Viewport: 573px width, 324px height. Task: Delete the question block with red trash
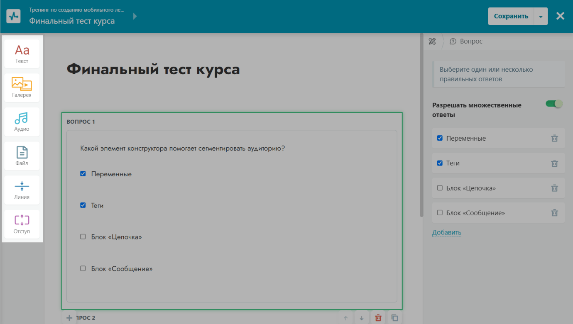pos(378,318)
